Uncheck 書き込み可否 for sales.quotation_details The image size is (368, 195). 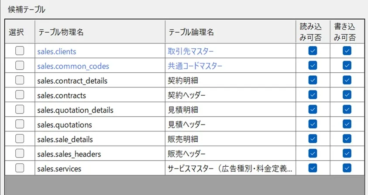347,109
